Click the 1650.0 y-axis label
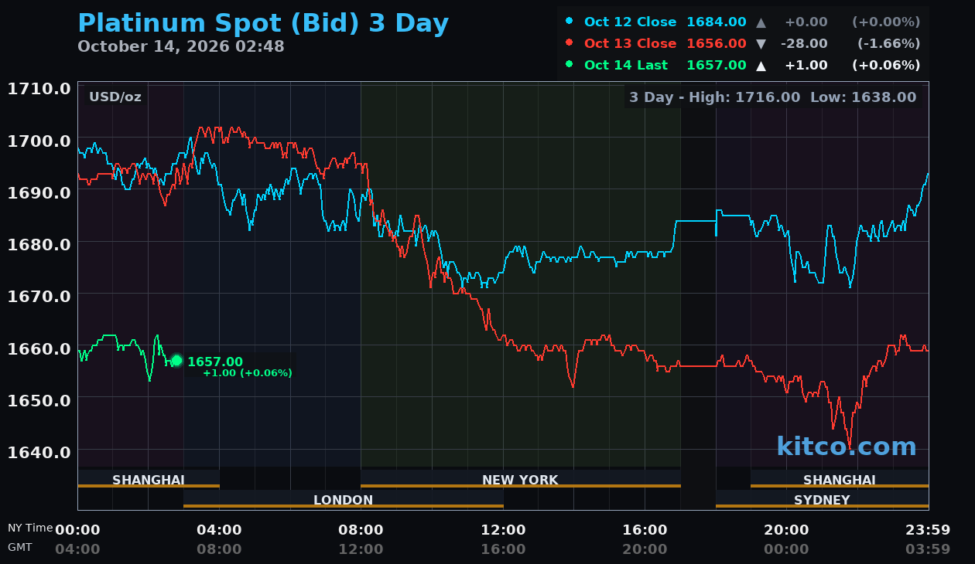This screenshot has height=564, width=975. [39, 399]
